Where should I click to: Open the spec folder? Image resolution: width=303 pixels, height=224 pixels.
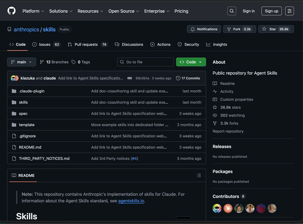pos(23,113)
